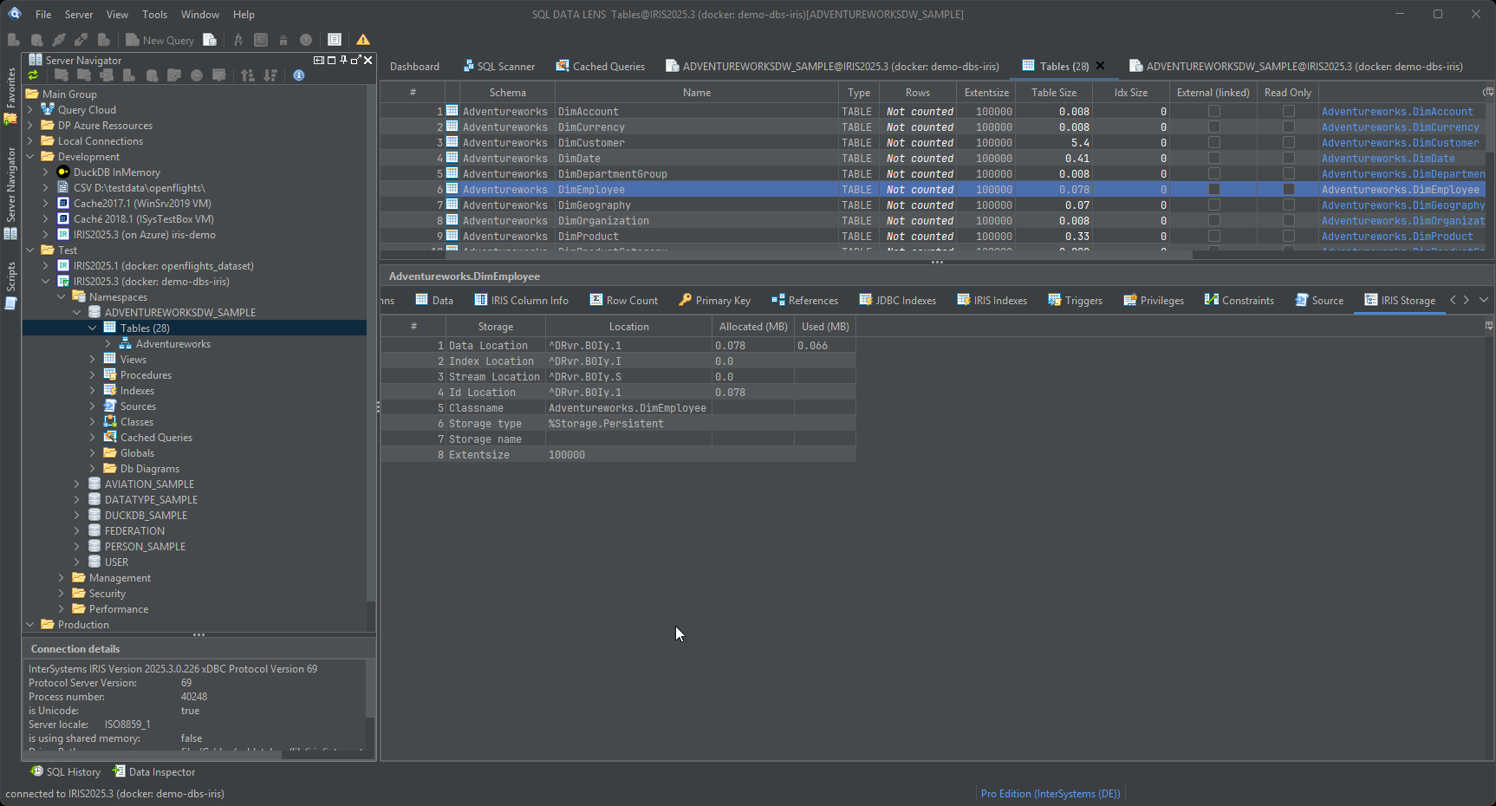Click the remove (minus circle) icon in Server Navigator
The width and height of the screenshot is (1496, 806).
coord(197,75)
